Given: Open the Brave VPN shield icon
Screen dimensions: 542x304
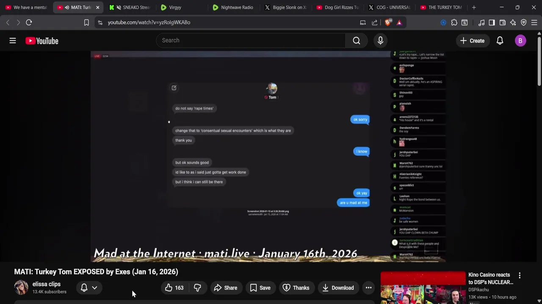Looking at the screenshot, I should coord(524,22).
